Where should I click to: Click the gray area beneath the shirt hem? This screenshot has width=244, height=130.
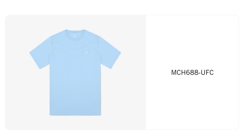point(75,123)
